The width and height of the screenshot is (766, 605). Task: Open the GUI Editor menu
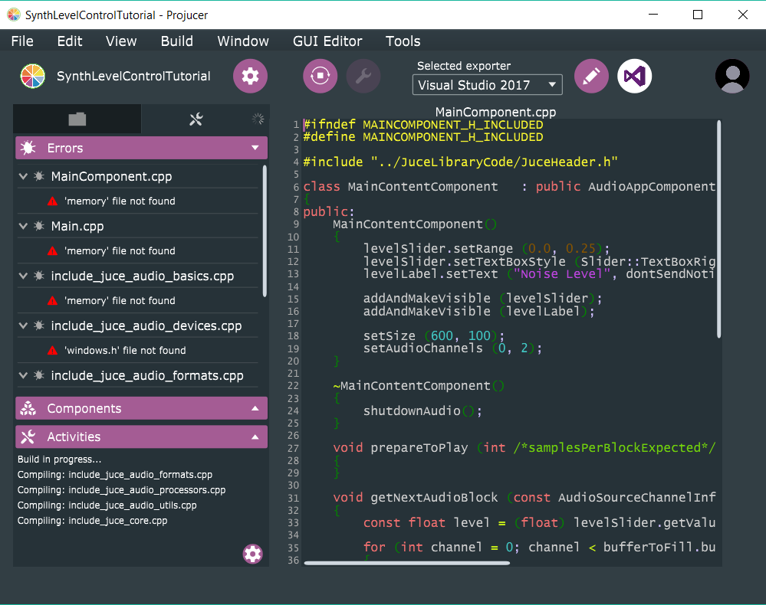(327, 41)
